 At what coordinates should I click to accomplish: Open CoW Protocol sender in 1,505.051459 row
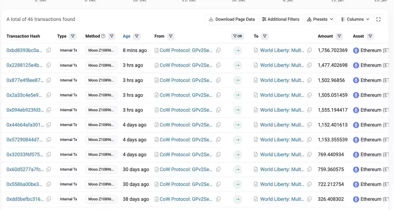(x=186, y=95)
